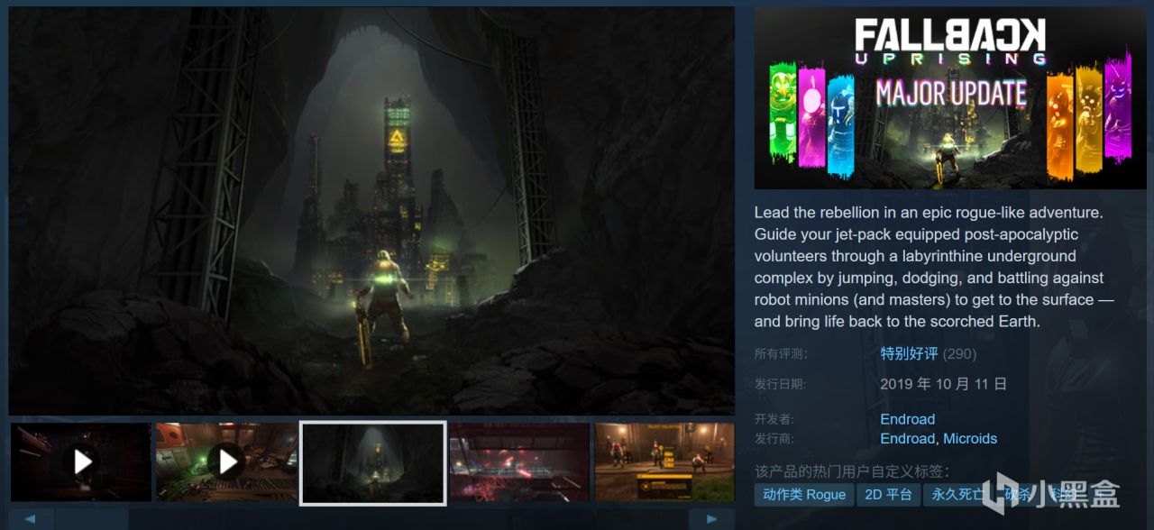Click the 2D 平台 tag
The image size is (1154, 530).
pyautogui.click(x=889, y=494)
